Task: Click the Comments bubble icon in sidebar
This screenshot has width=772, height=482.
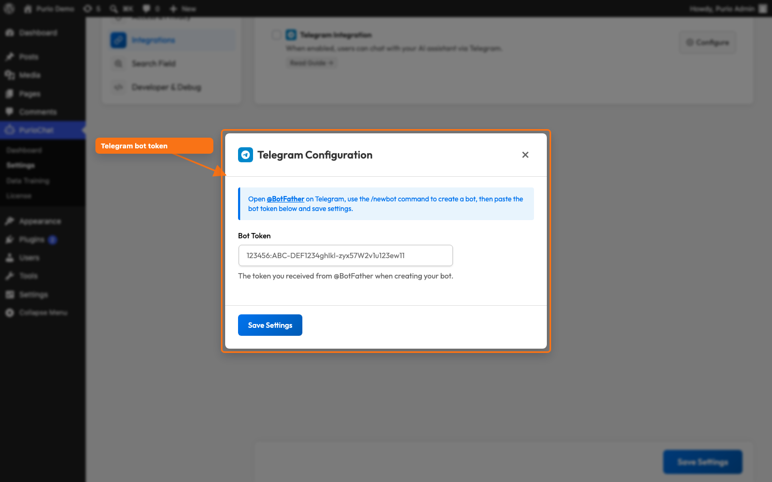Action: (x=10, y=112)
